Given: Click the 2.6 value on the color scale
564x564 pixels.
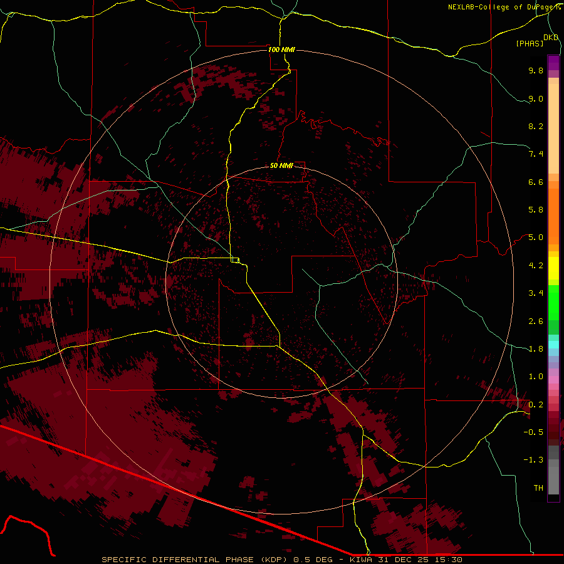Looking at the screenshot, I should 536,321.
